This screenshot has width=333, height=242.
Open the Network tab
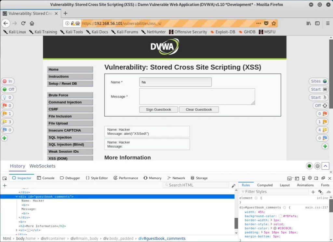point(176,178)
